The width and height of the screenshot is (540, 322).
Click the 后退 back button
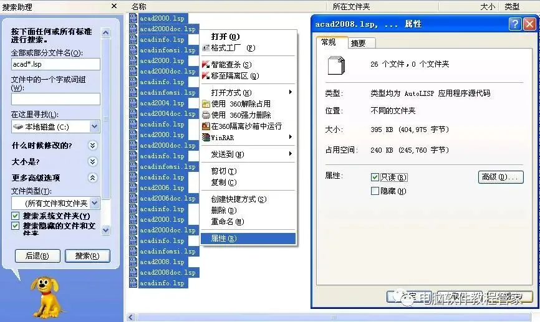pos(37,256)
